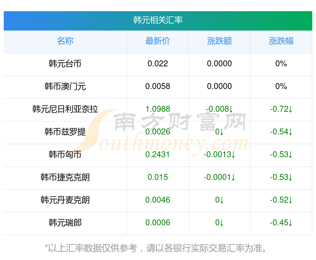Screen dimensions: 316x260
Task: Click 0↓ change amount in 韩元瑞郎 row
Action: (219, 223)
